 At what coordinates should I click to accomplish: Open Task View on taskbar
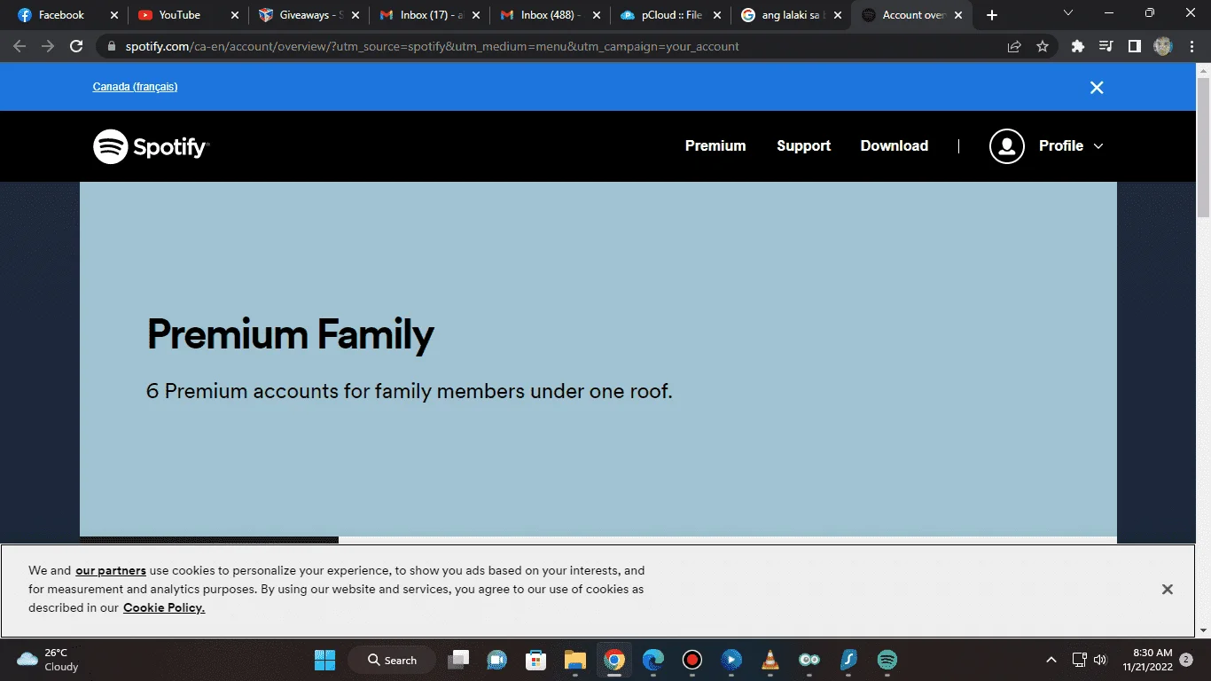click(458, 660)
